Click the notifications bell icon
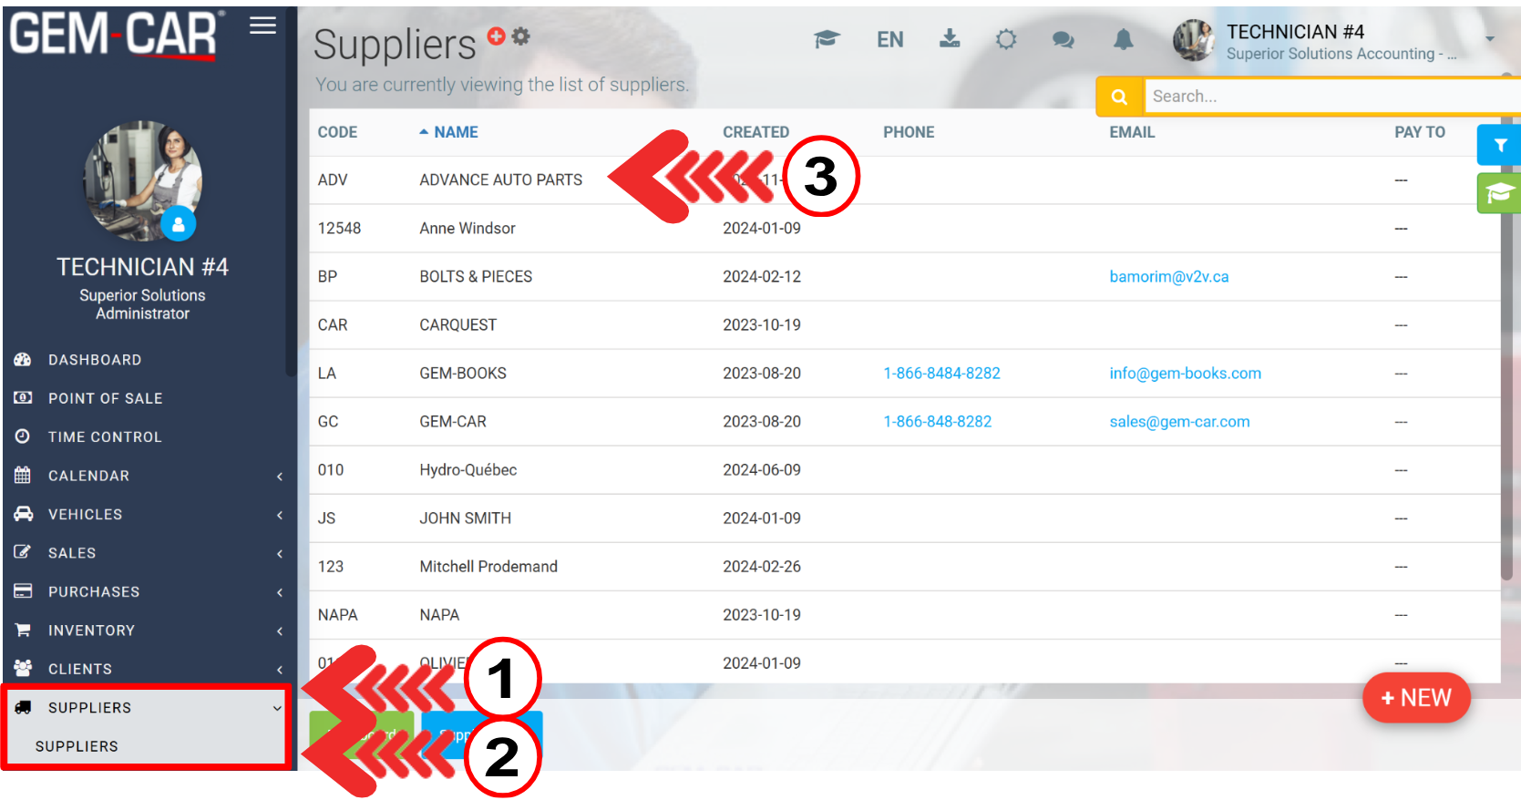 tap(1124, 39)
